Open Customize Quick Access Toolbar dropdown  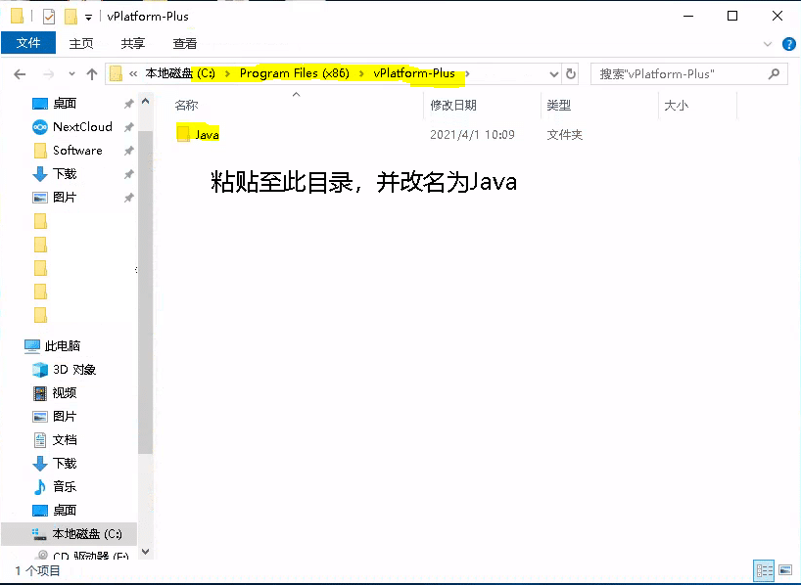pyautogui.click(x=88, y=18)
